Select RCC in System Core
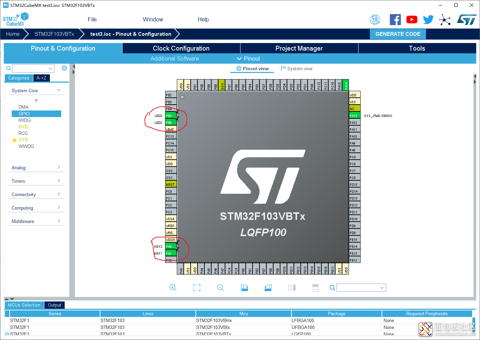The width and height of the screenshot is (480, 340). 23,133
